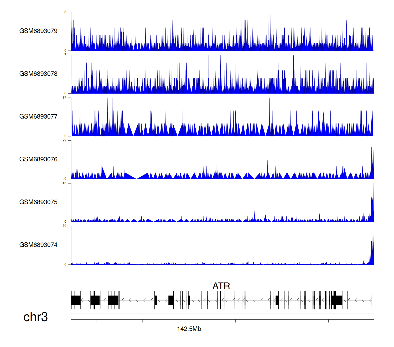Click the y-axis maximum value 7
394x347 pixels.
click(x=65, y=55)
